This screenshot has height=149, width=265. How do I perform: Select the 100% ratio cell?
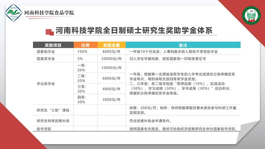[82, 52]
